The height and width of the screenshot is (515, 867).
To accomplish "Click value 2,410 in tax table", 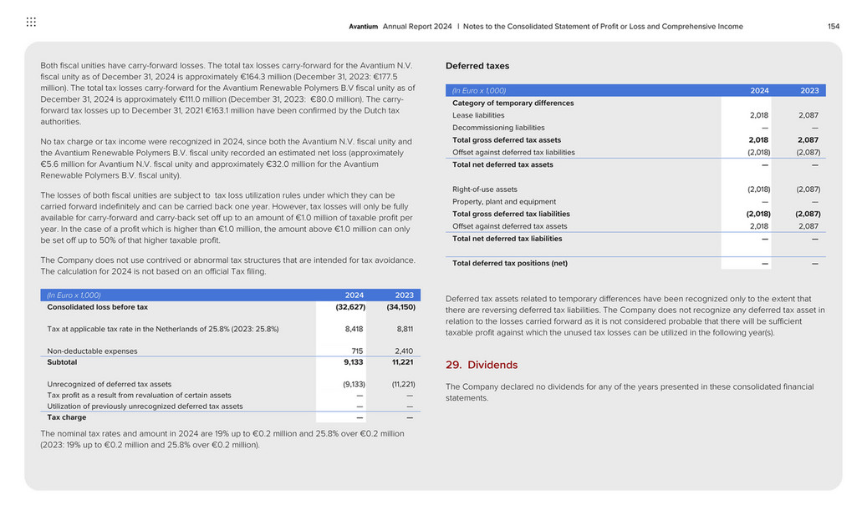I will click(x=404, y=351).
